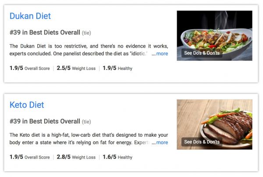Screen dimensions: 263x177
Task: Click the Keto diet description paragraph
Action: (89, 139)
